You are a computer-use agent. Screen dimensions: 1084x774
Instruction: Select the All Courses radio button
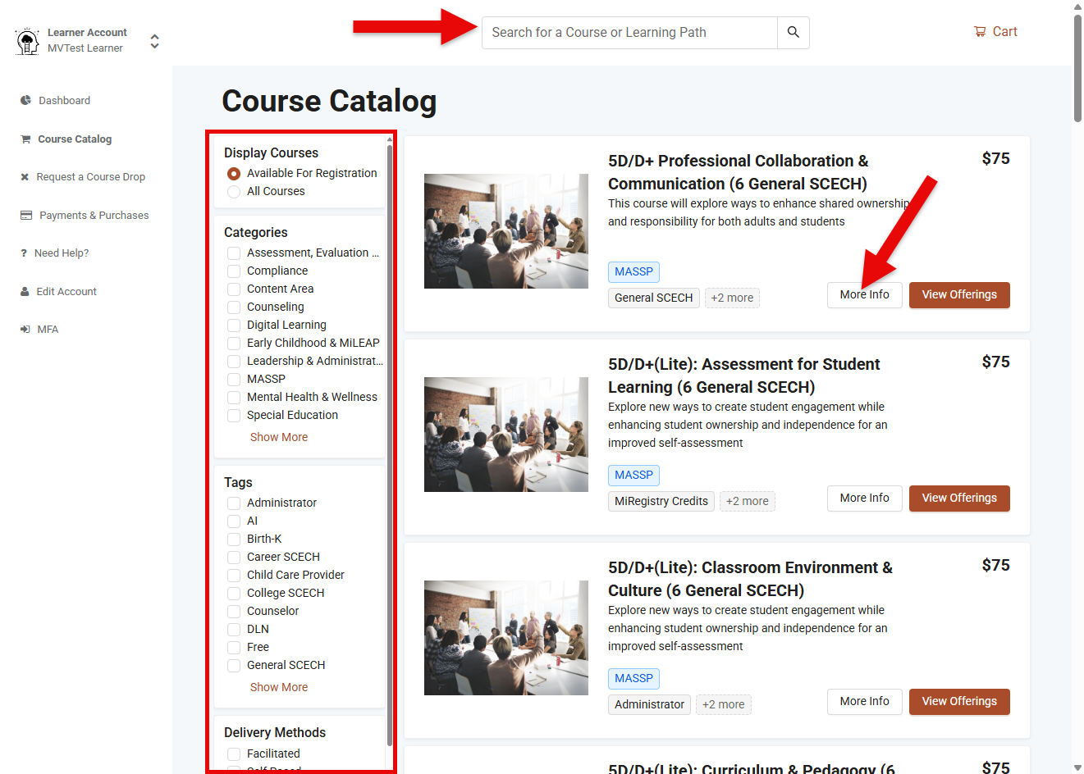tap(234, 192)
